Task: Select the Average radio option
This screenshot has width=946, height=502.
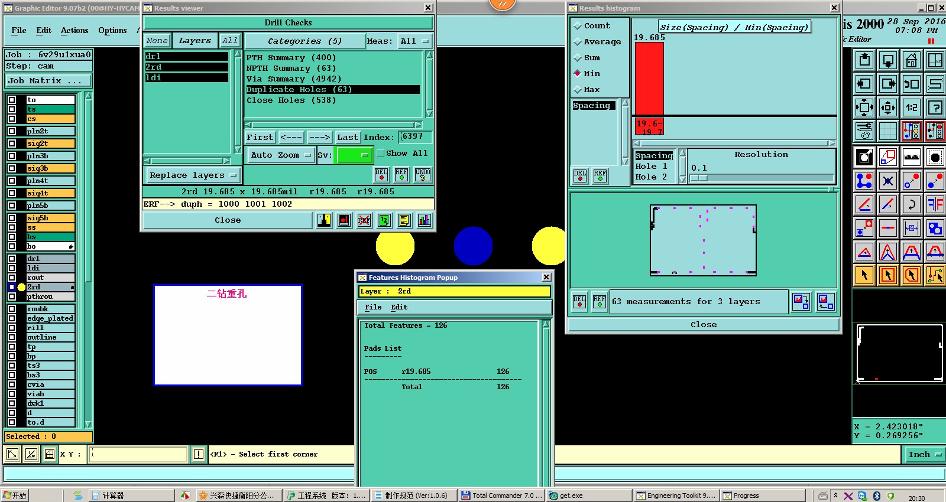Action: (578, 42)
